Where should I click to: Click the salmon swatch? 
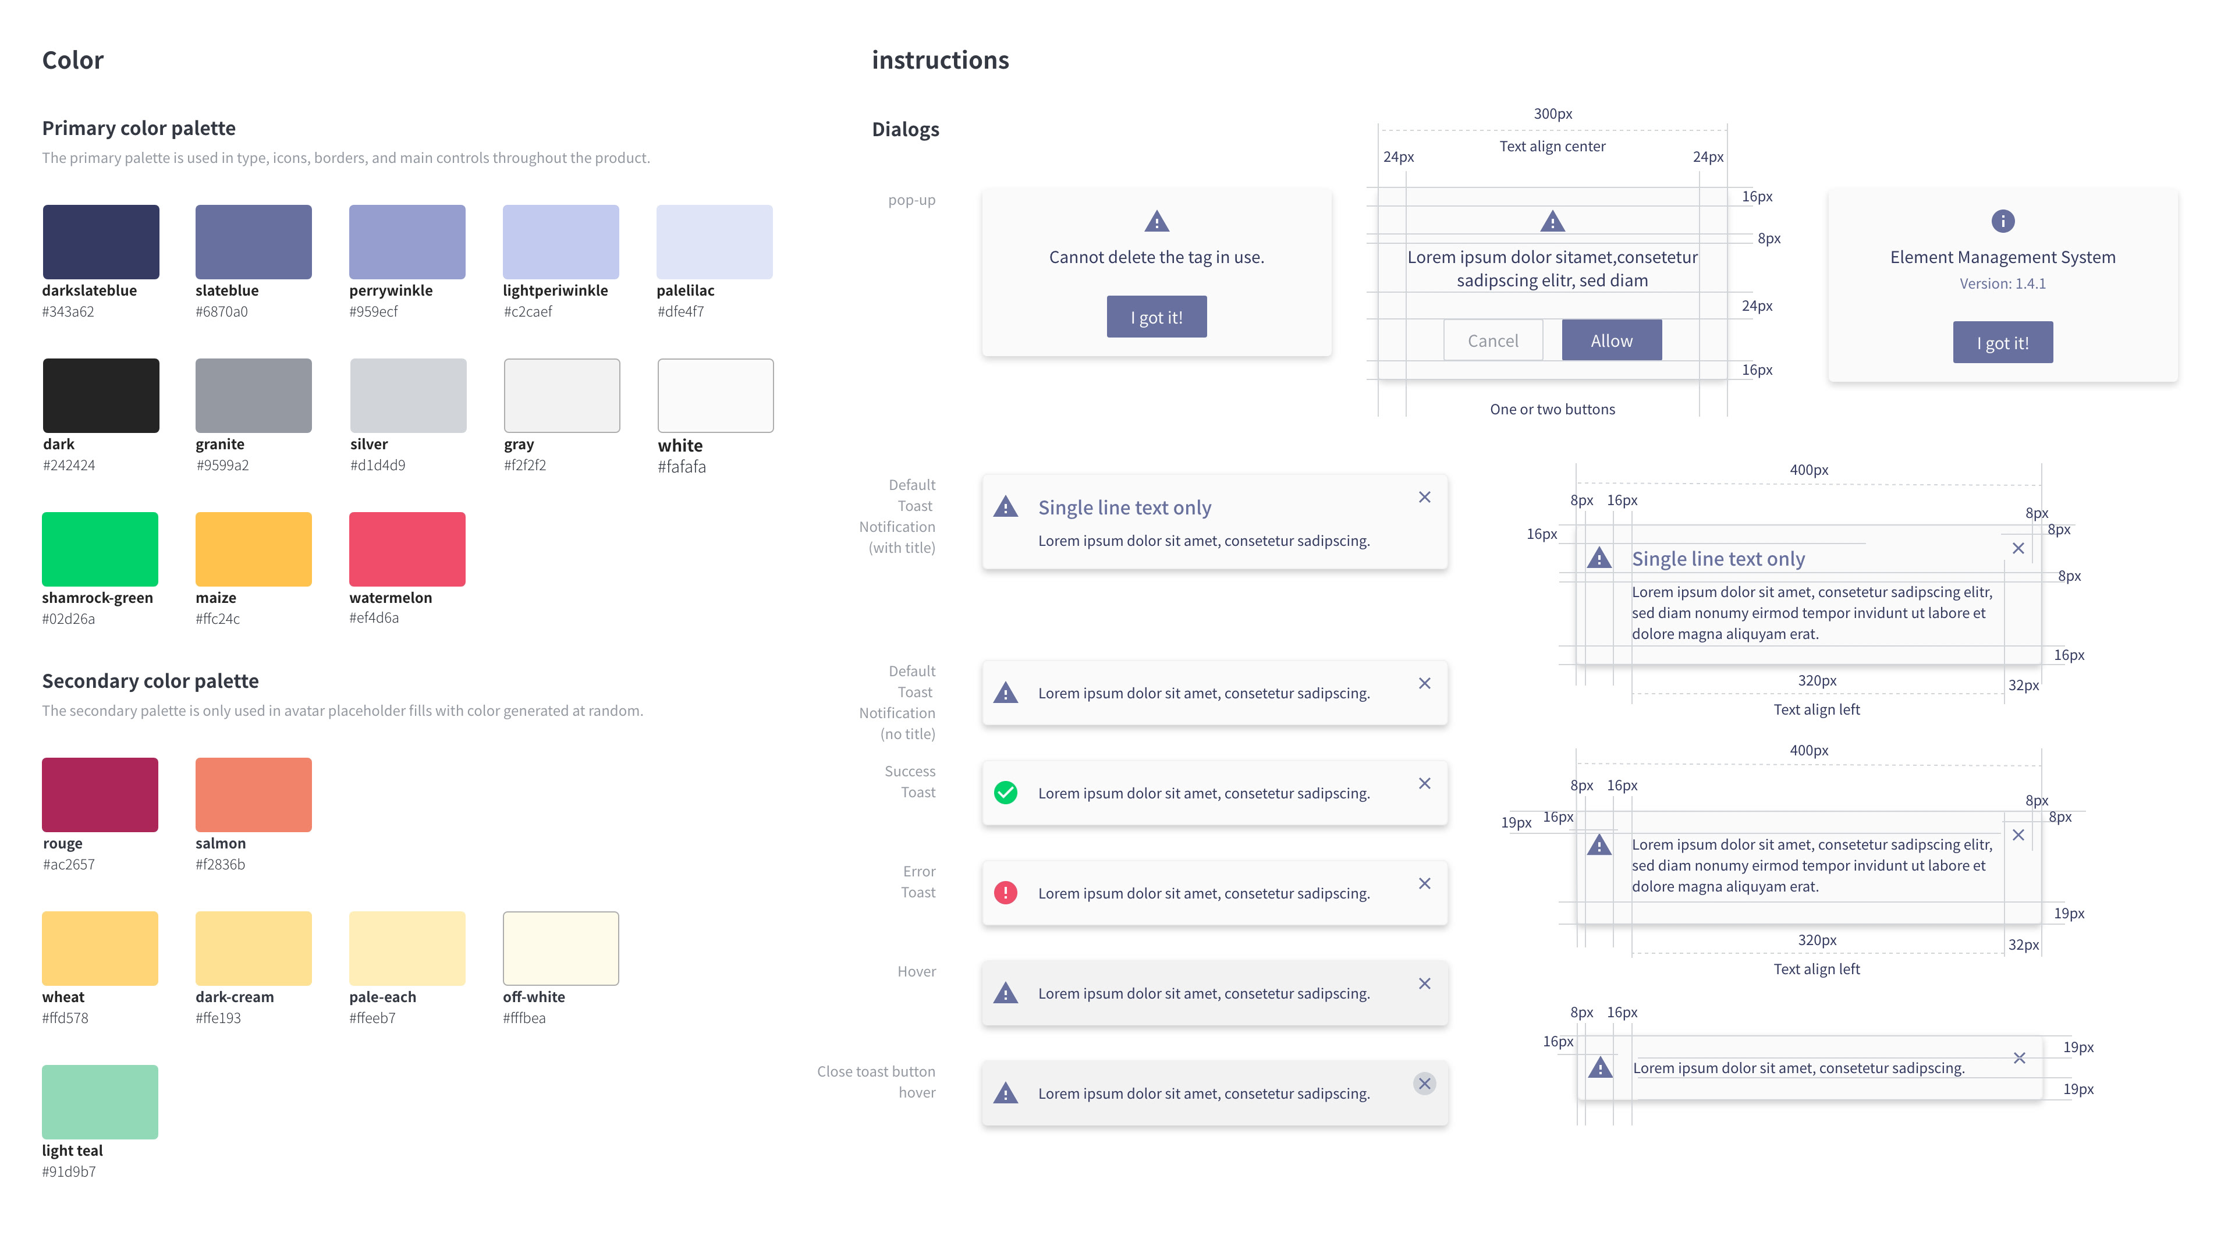[x=253, y=794]
